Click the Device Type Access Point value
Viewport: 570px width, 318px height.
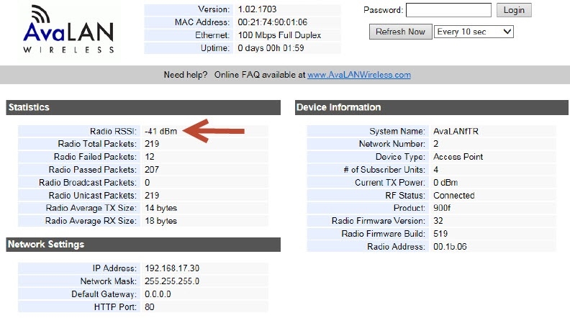tap(458, 157)
